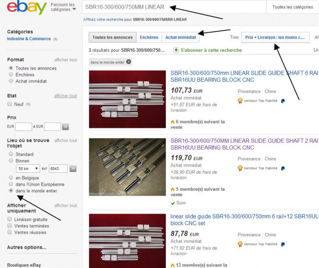Switch to the Enchères tab
This screenshot has height=268, width=319.
(x=149, y=37)
